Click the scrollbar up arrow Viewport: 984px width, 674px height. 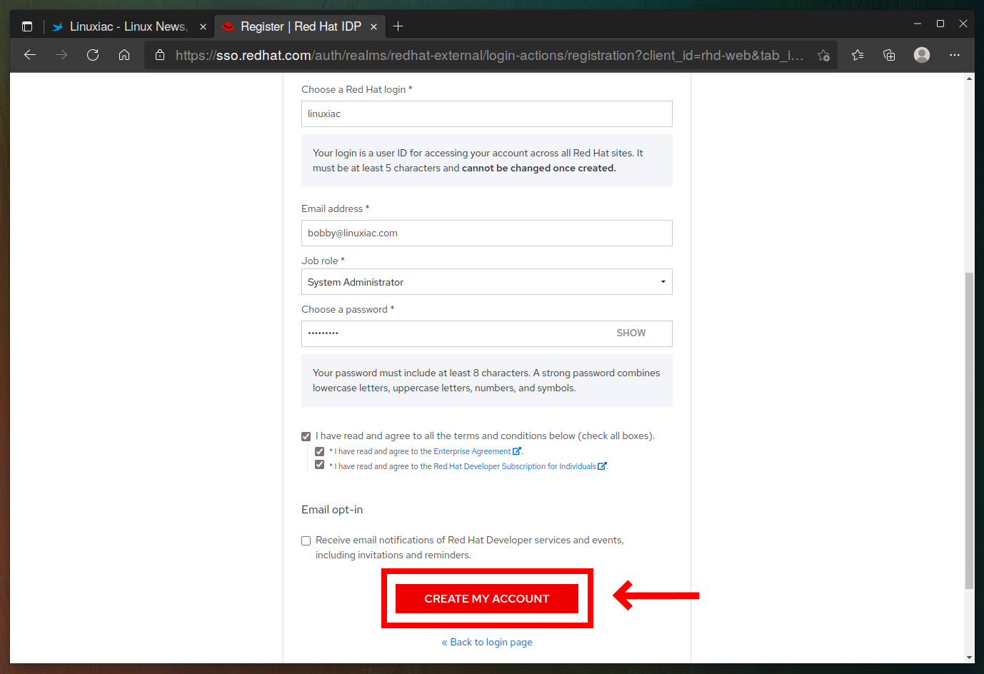(969, 79)
